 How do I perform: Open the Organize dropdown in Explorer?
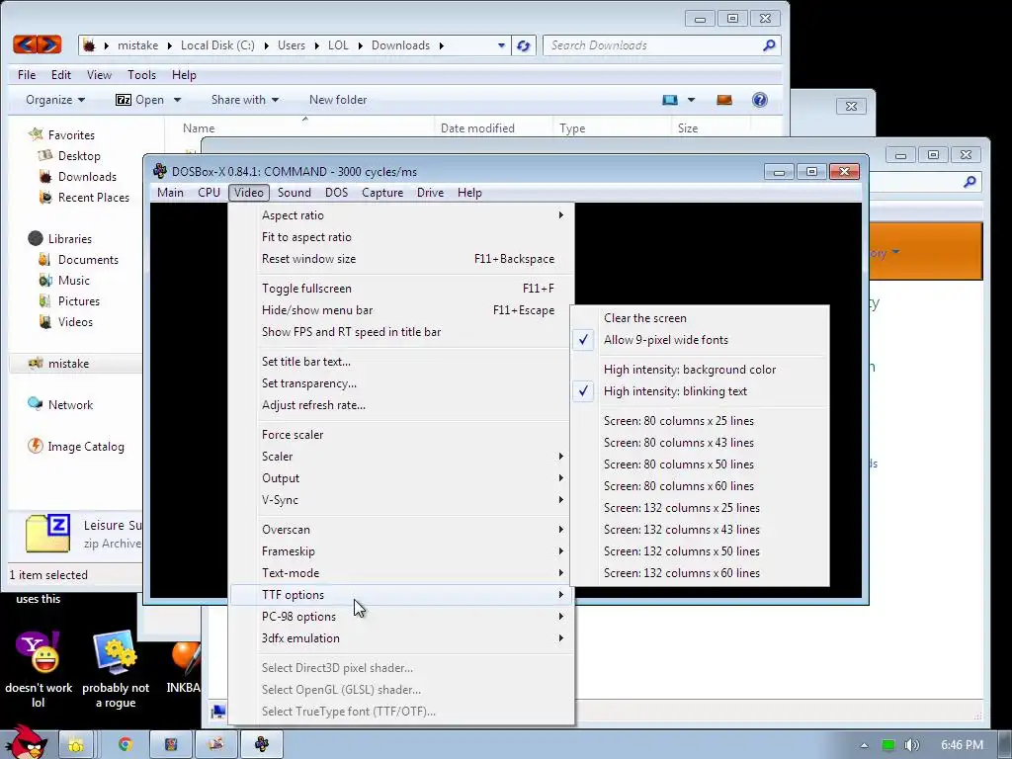pos(55,100)
